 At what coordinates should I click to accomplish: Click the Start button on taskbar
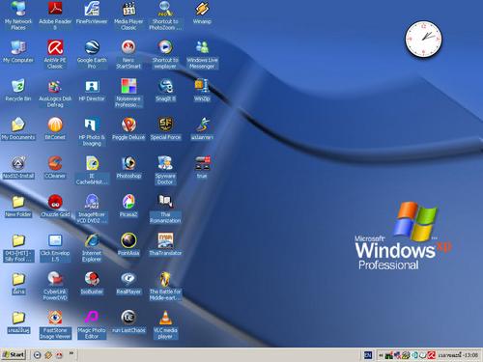pyautogui.click(x=14, y=355)
